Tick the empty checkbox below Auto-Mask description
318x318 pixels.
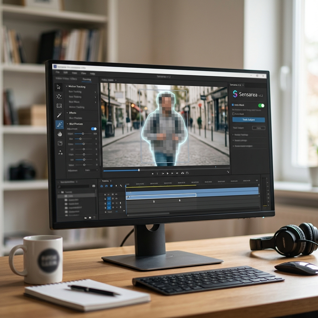(233, 114)
